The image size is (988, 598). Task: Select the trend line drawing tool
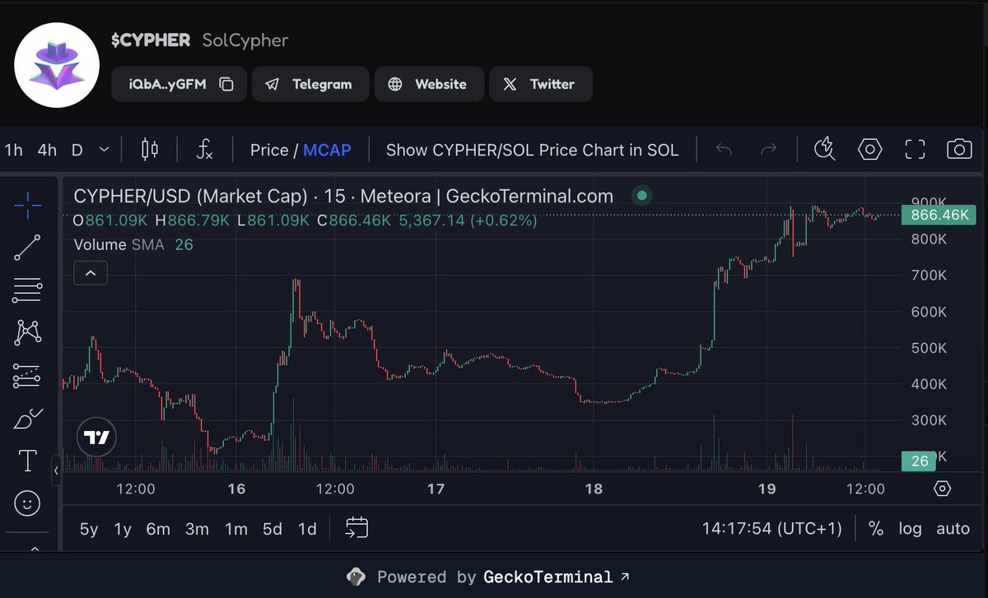(x=28, y=248)
